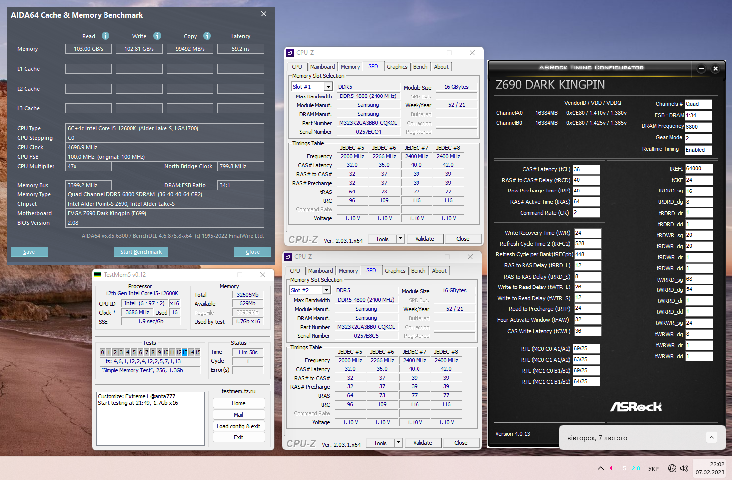Open Tools dropdown arrow in upper CPU-Z
The image size is (732, 480).
(400, 239)
